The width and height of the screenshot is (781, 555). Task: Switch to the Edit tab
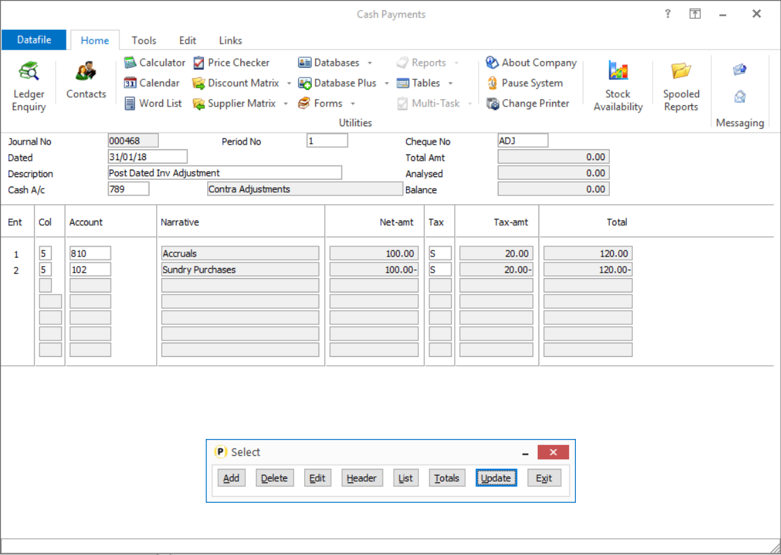(x=187, y=40)
